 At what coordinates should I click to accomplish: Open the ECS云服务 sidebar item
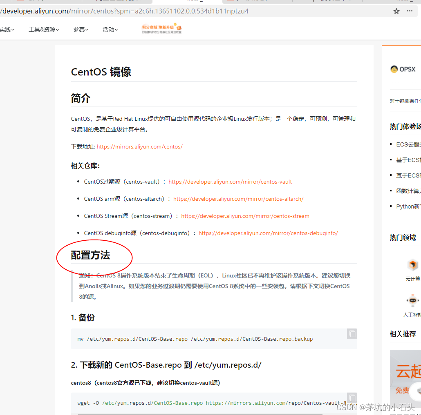[408, 144]
